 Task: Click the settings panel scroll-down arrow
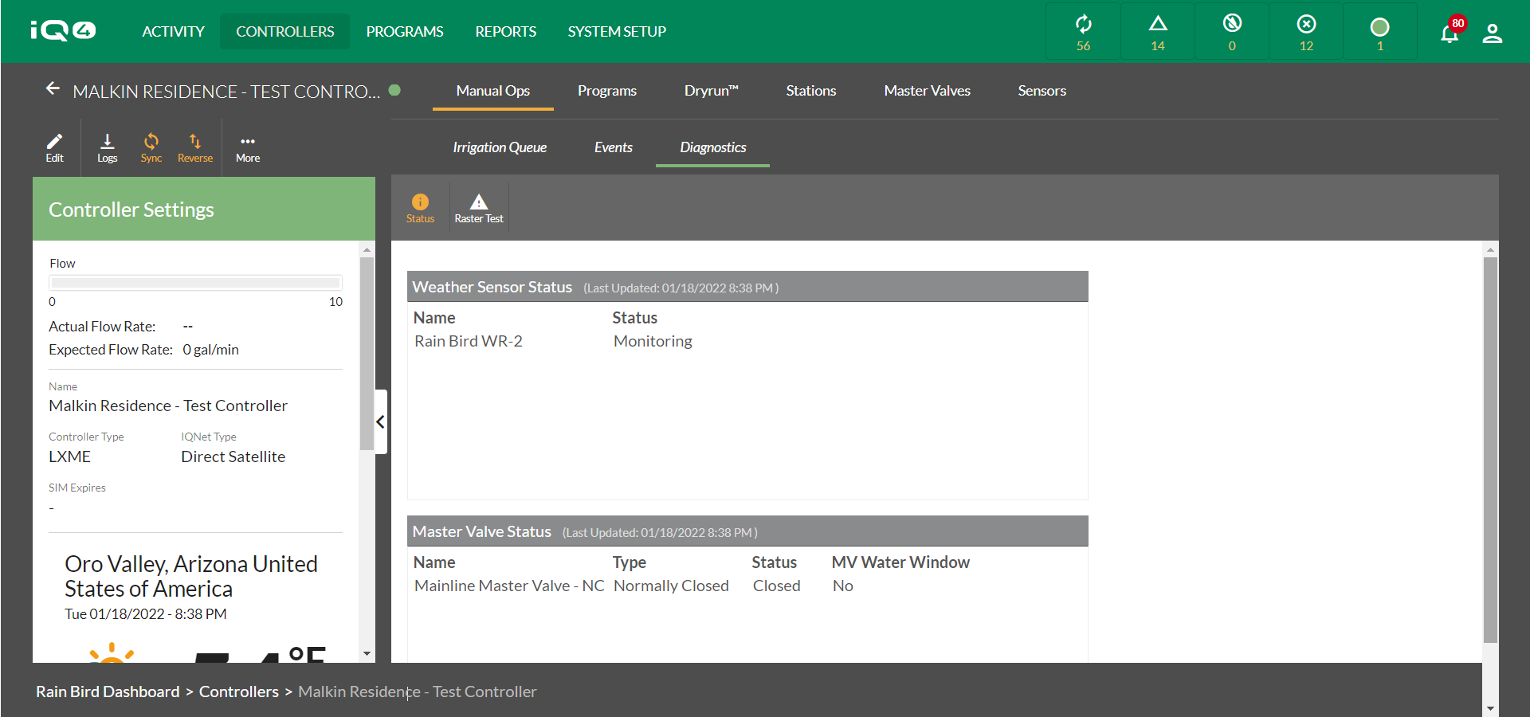pyautogui.click(x=367, y=654)
